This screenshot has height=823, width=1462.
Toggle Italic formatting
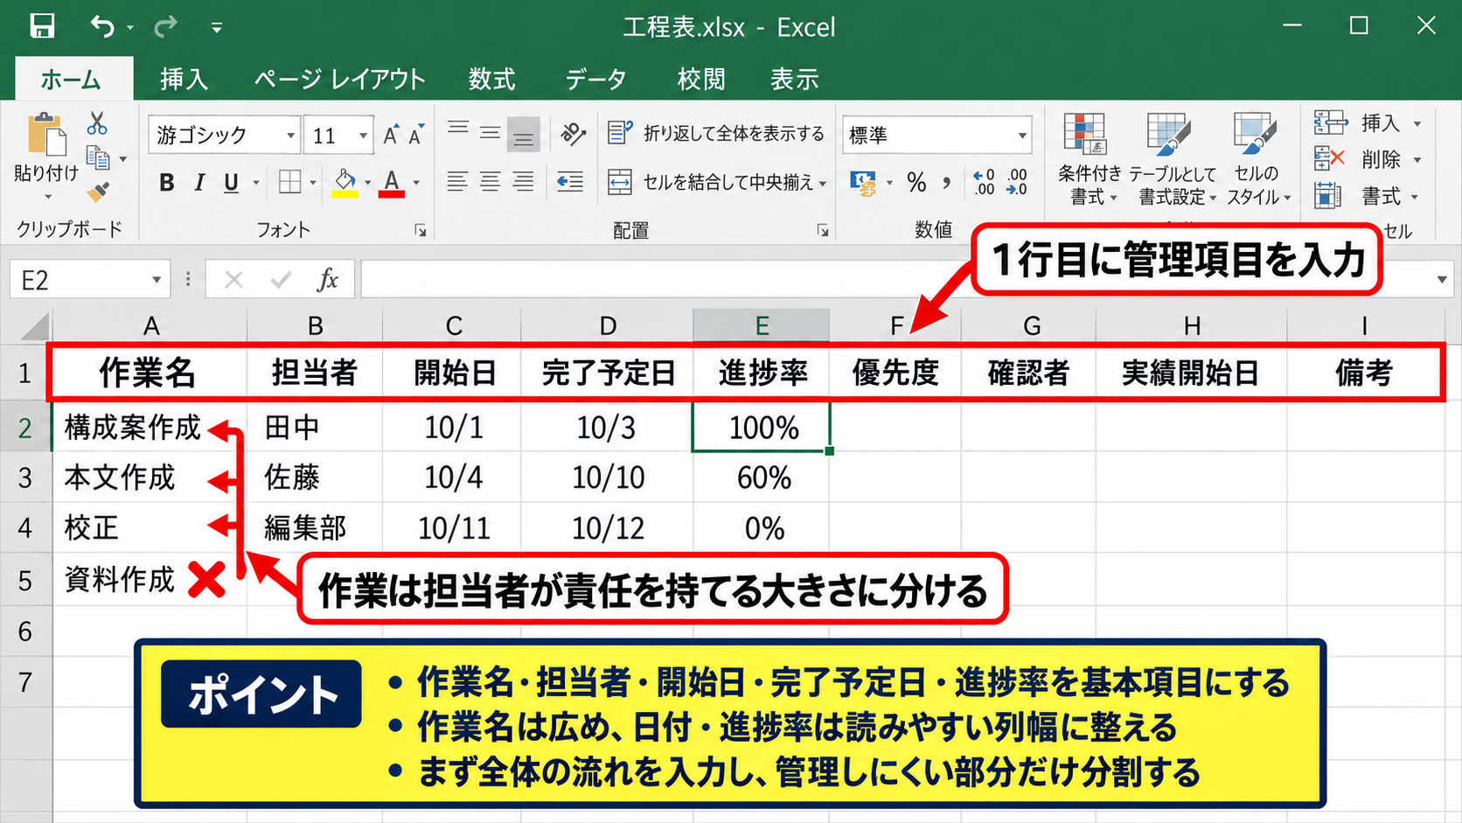(x=199, y=182)
